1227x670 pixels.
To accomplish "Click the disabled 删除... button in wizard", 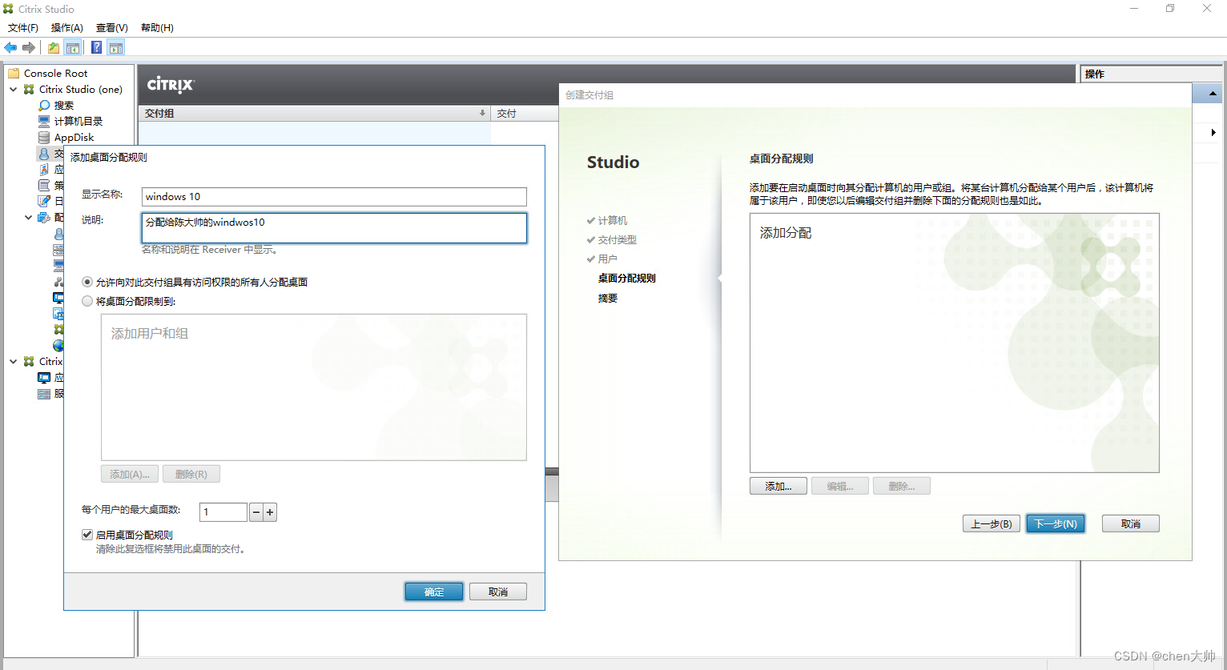I will (x=902, y=486).
